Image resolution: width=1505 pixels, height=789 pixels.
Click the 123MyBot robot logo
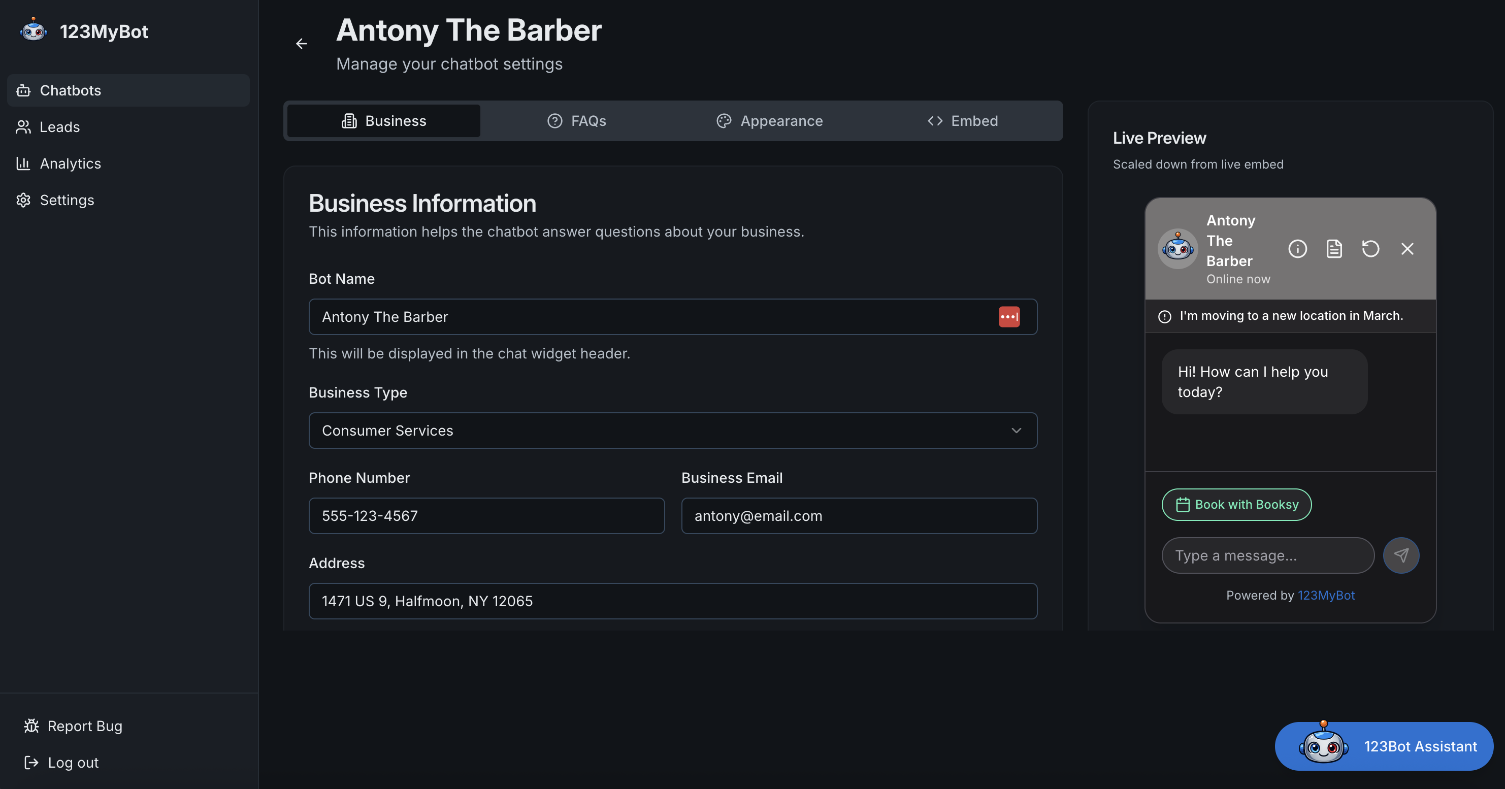point(34,30)
